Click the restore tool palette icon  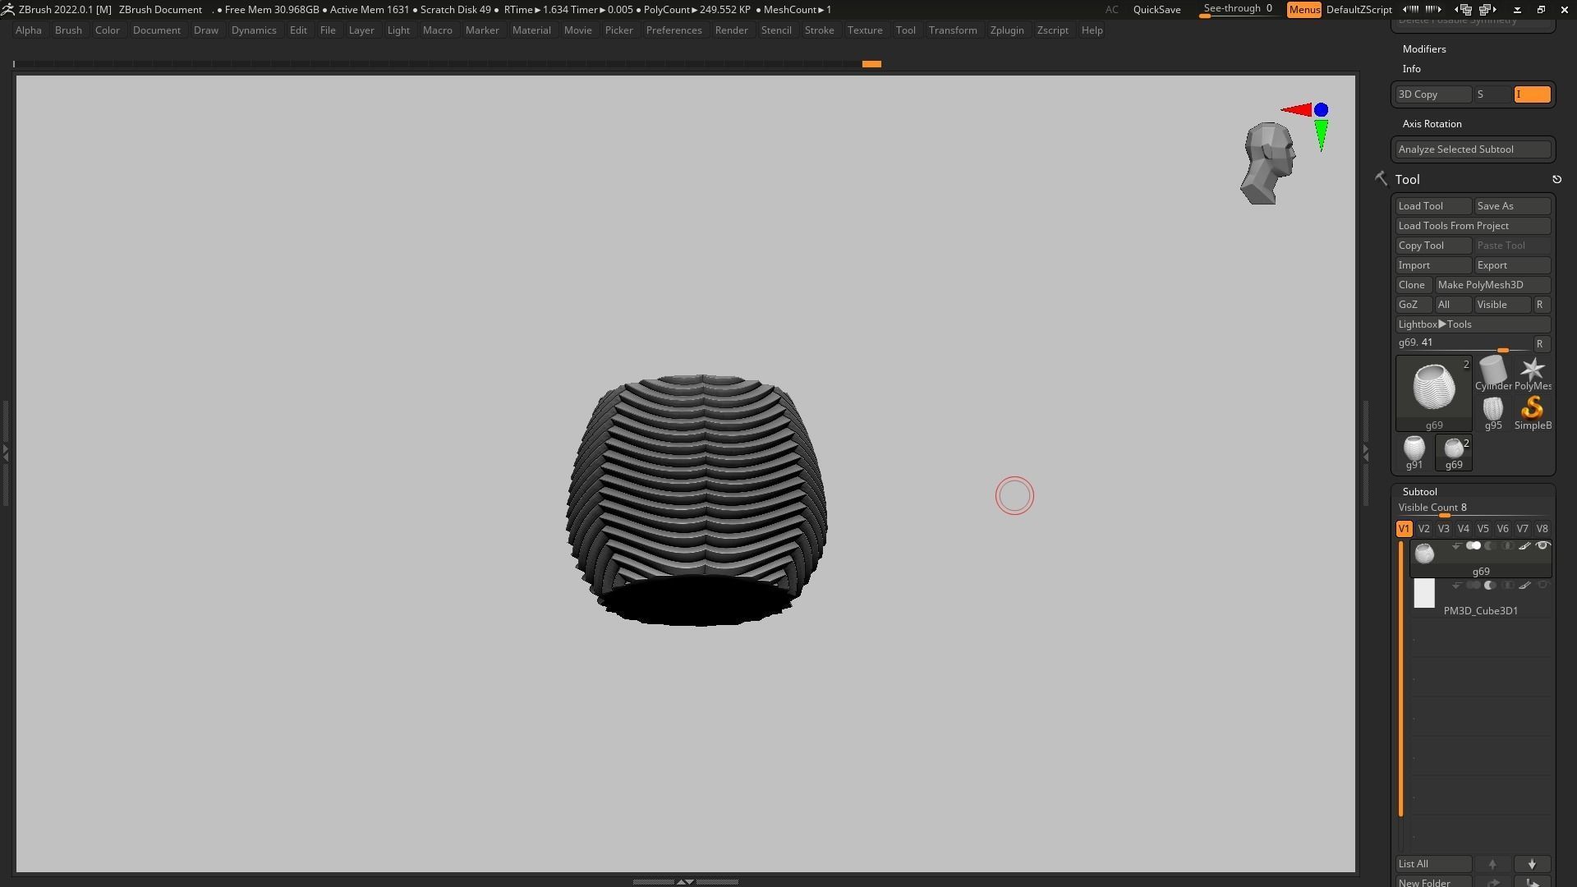1556,179
